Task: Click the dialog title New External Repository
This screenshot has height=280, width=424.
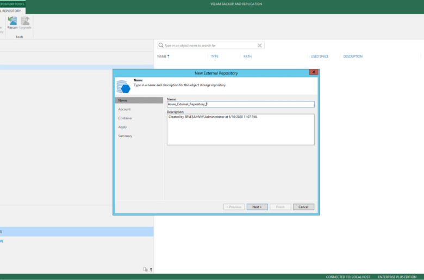Action: coord(216,73)
